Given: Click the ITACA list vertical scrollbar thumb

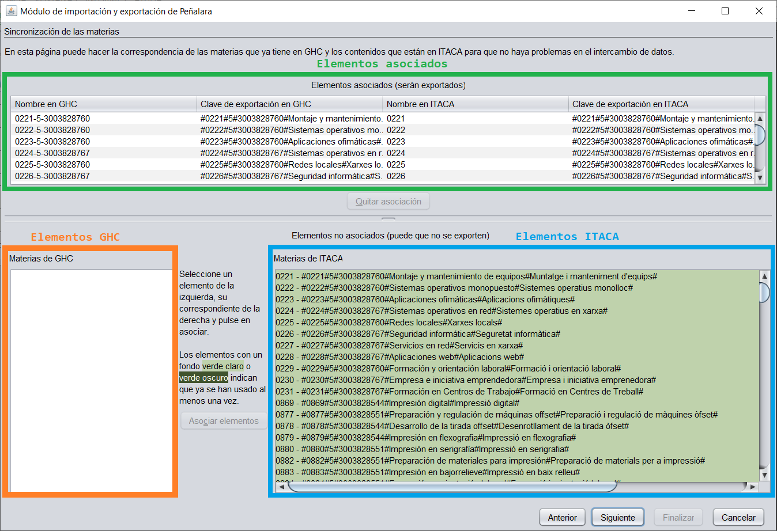Looking at the screenshot, I should tap(765, 292).
